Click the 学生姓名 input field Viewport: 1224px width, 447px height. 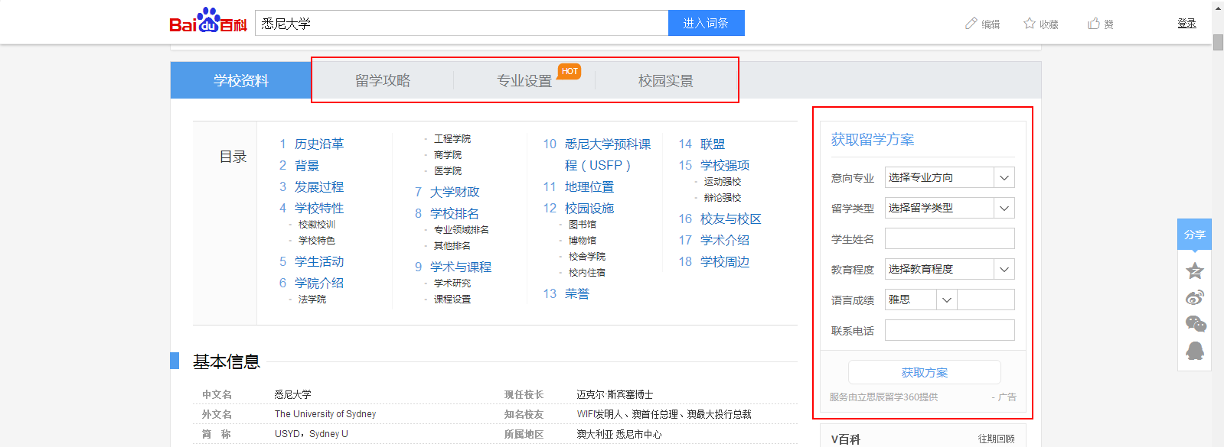950,238
